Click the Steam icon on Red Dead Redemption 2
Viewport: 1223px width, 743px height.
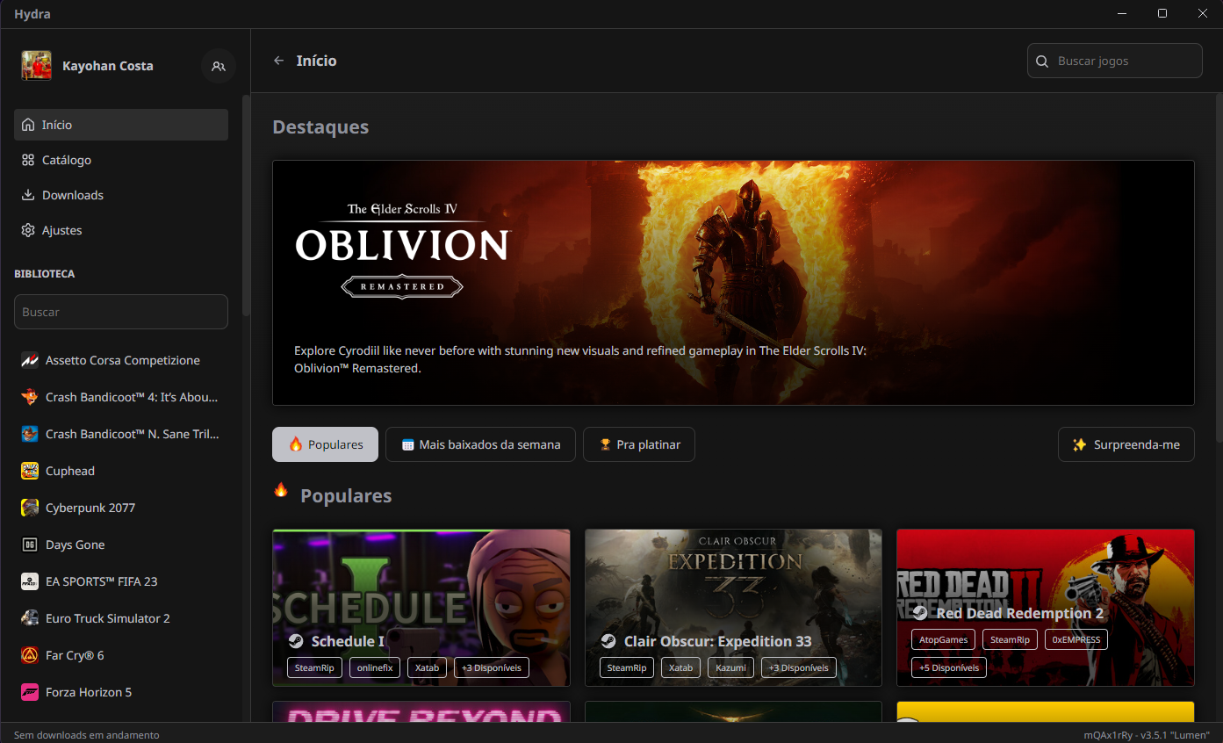[x=920, y=613]
